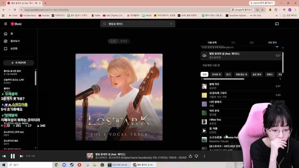Click the Lost Ark album artwork
The width and height of the screenshot is (299, 168).
pos(119,97)
